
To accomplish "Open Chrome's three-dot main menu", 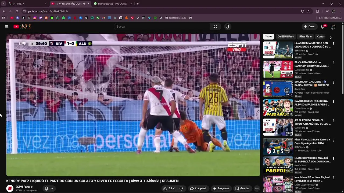I will (x=340, y=11).
